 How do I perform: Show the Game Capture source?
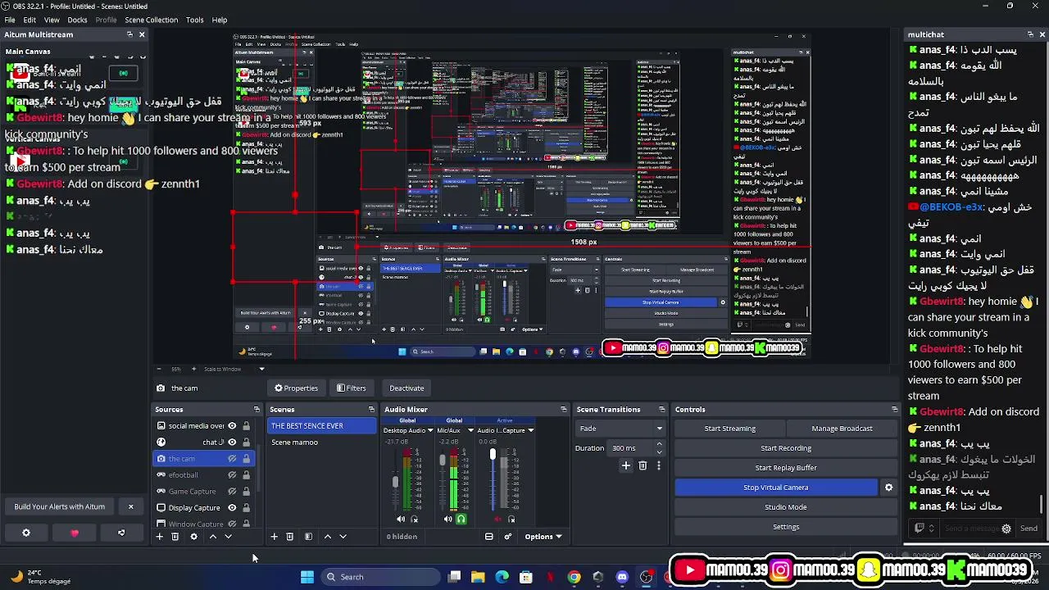(x=232, y=492)
